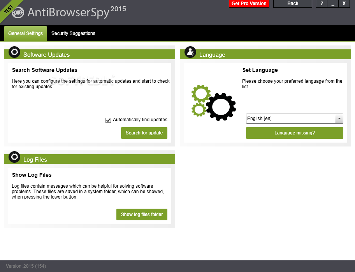
Task: Open the language dropdown arrow
Action: 339,119
